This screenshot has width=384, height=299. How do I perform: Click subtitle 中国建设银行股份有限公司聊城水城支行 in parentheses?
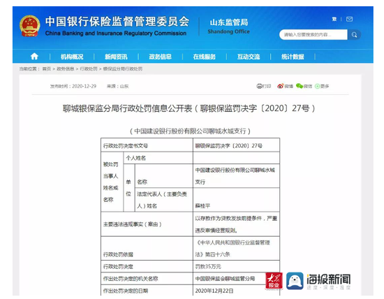click(190, 131)
